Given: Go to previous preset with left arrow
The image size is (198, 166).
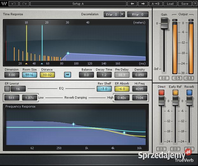Looking at the screenshot, I should pos(132,4).
